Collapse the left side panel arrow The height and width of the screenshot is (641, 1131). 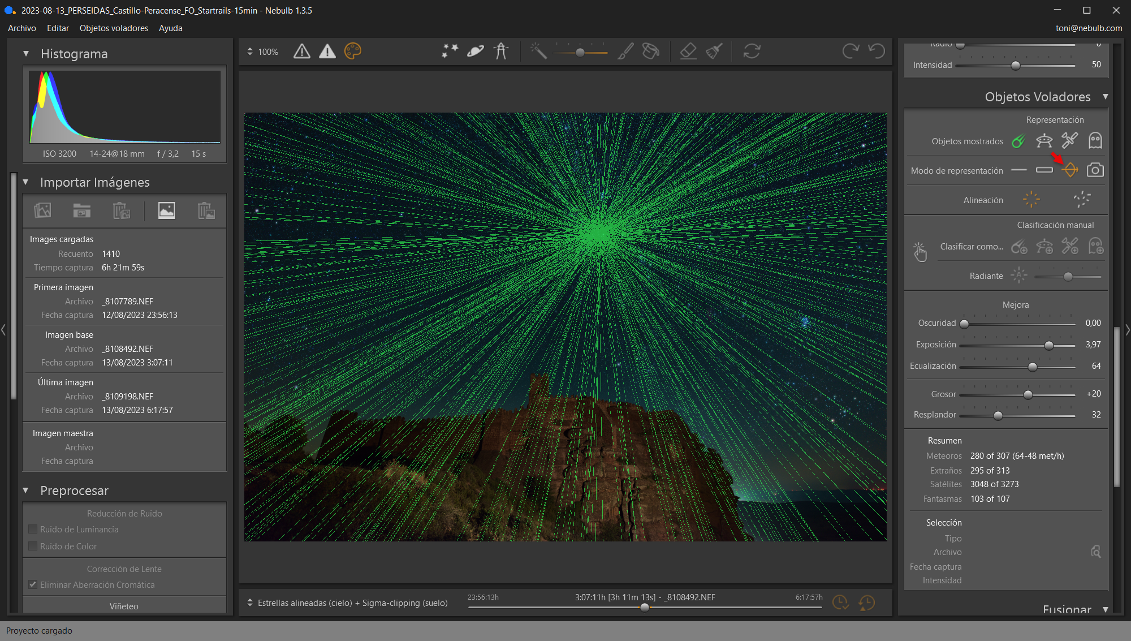tap(3, 329)
